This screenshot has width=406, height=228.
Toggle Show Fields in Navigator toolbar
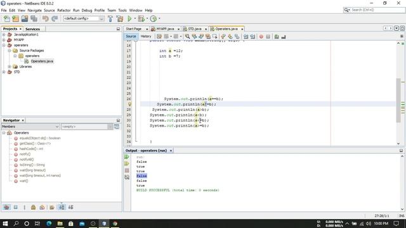click(15, 207)
